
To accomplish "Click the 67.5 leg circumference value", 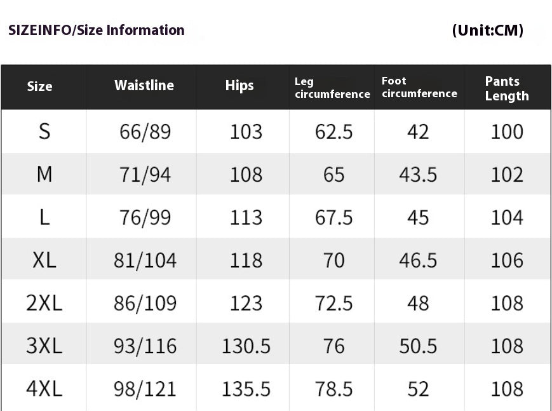I will (x=334, y=217).
